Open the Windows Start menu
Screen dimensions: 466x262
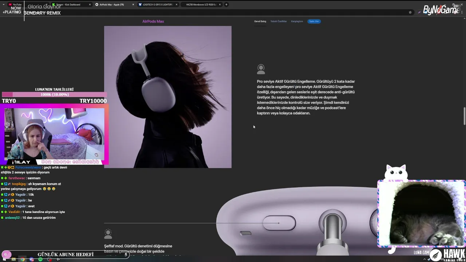[4, 259]
